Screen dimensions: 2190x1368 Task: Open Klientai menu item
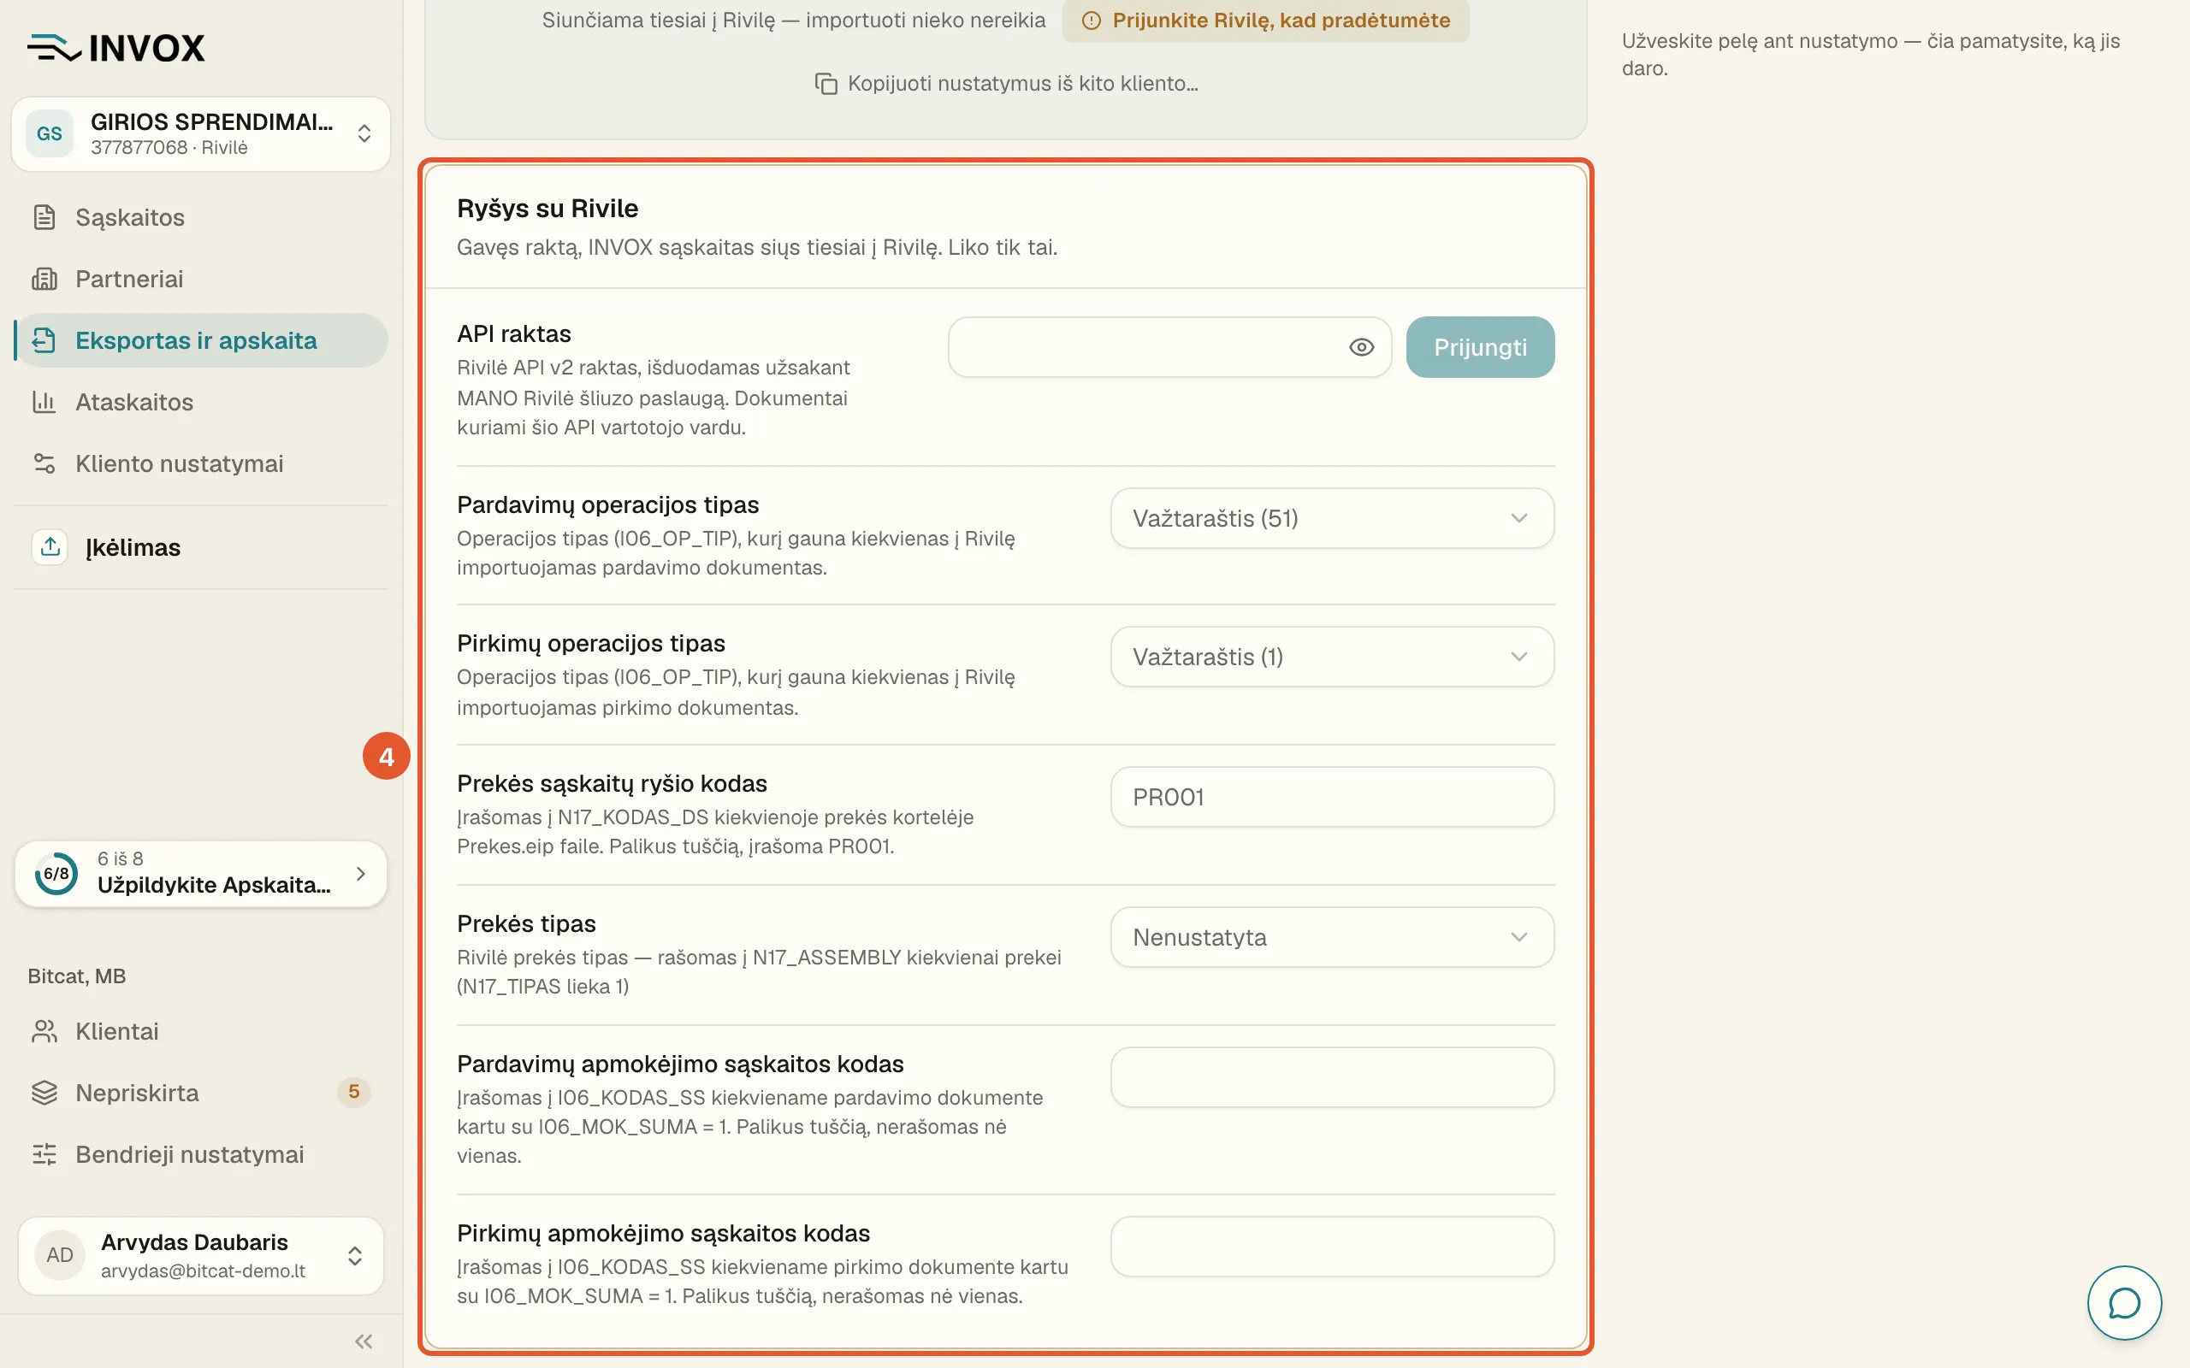pyautogui.click(x=201, y=1031)
